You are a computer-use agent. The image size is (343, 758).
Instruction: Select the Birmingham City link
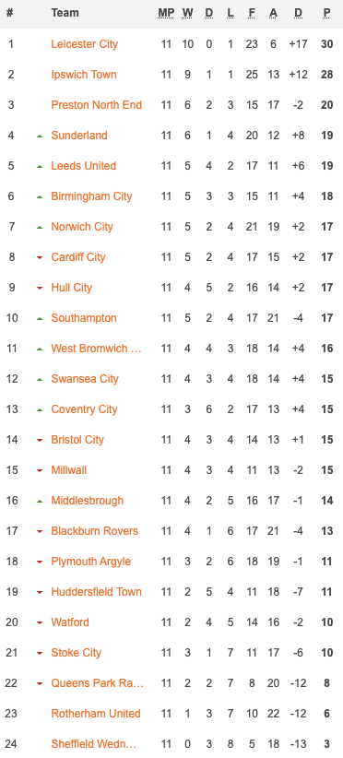pos(92,196)
